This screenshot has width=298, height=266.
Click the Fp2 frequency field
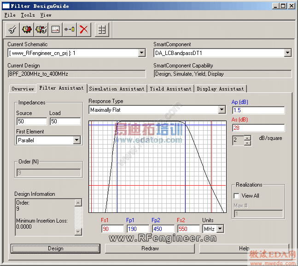pyautogui.click(x=163, y=229)
